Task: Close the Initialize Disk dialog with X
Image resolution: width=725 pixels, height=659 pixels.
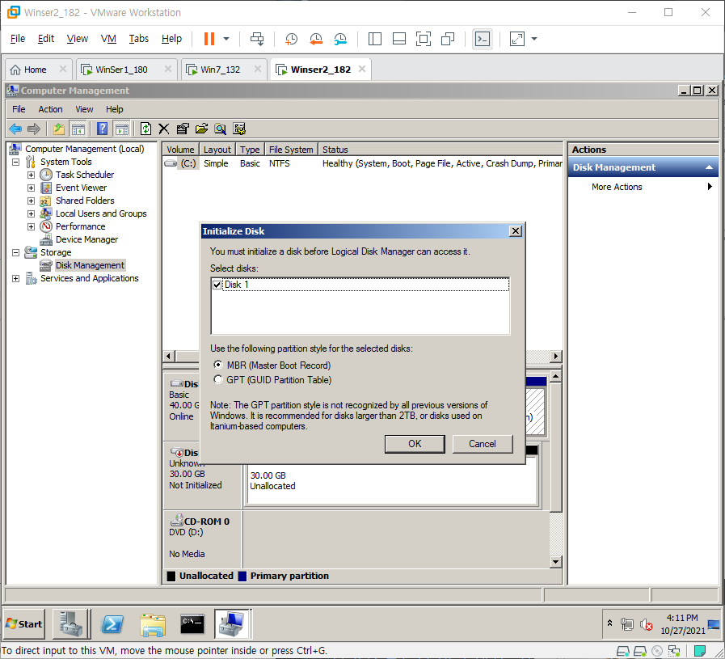Action: pos(515,231)
